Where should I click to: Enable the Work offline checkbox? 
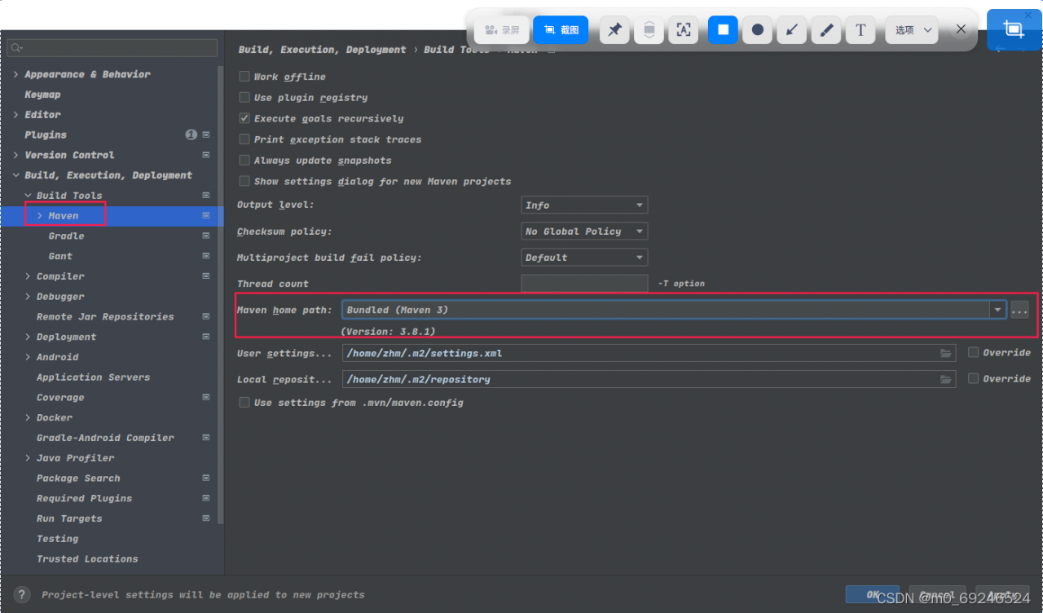pos(244,77)
